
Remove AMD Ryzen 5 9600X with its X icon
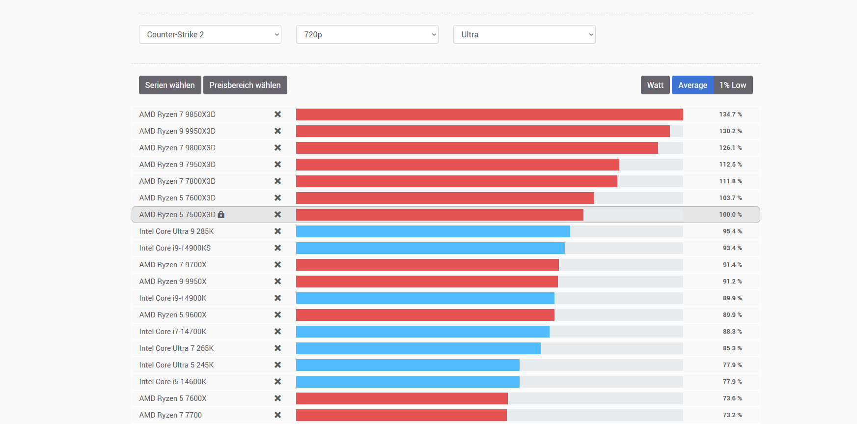tap(277, 315)
